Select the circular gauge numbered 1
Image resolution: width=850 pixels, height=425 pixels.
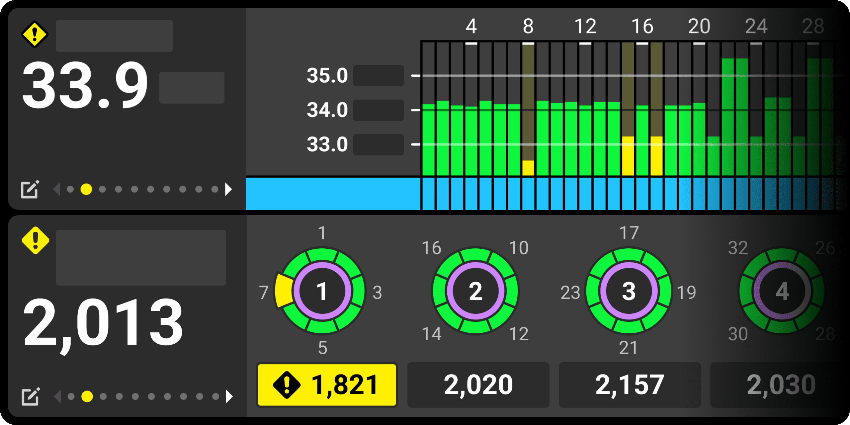322,291
